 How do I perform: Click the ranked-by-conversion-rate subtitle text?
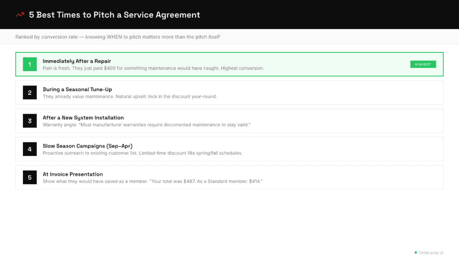(x=117, y=37)
